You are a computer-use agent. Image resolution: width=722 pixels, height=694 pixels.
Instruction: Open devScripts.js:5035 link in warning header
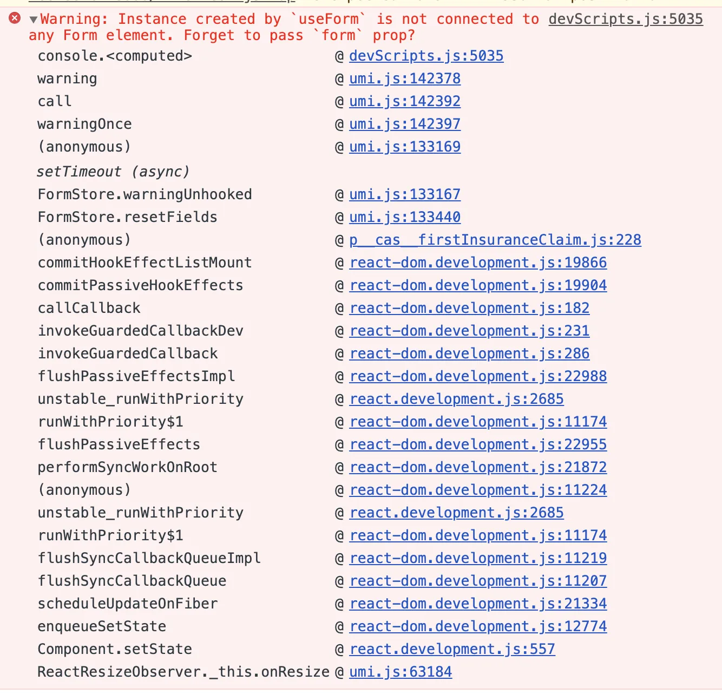[x=626, y=19]
